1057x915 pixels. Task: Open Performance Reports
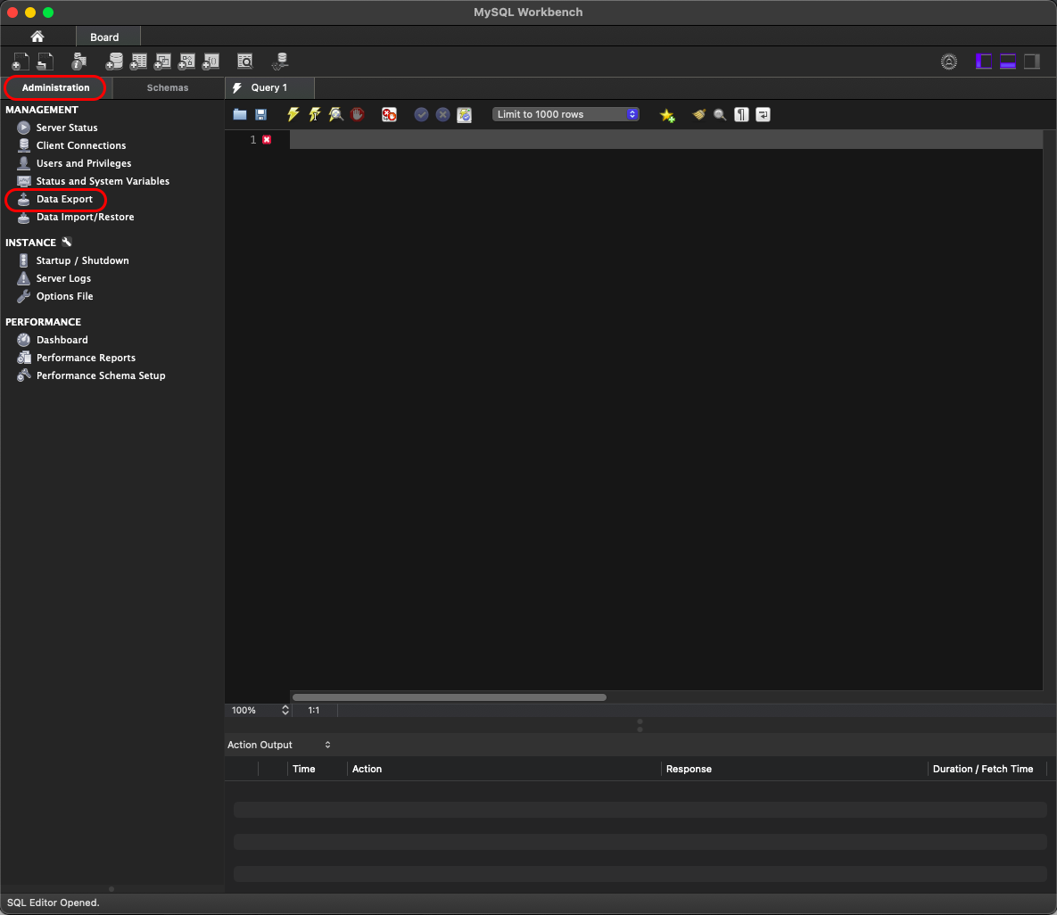(86, 358)
